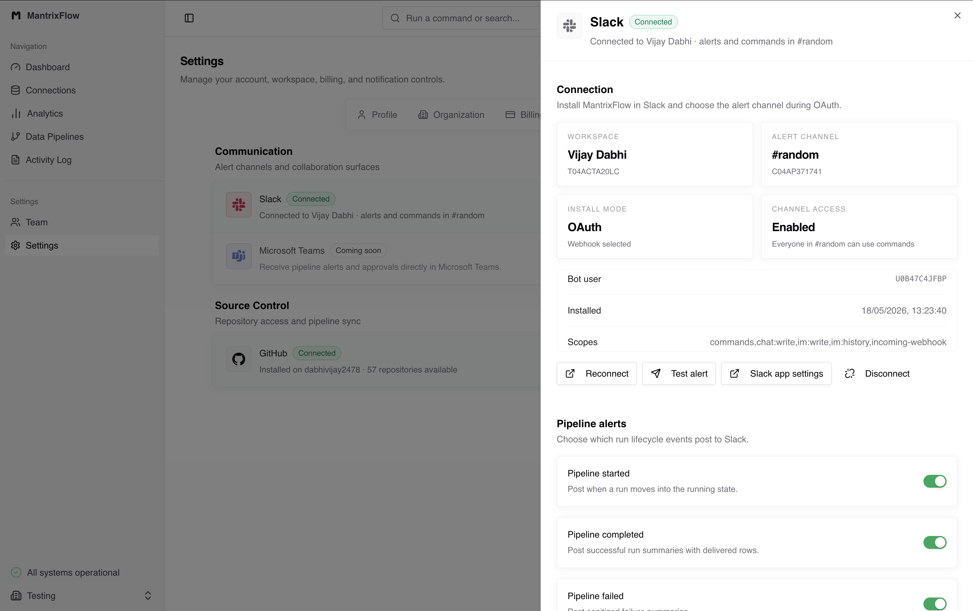This screenshot has width=973, height=611.
Task: Select the GitHub integration row
Action: pyautogui.click(x=377, y=361)
